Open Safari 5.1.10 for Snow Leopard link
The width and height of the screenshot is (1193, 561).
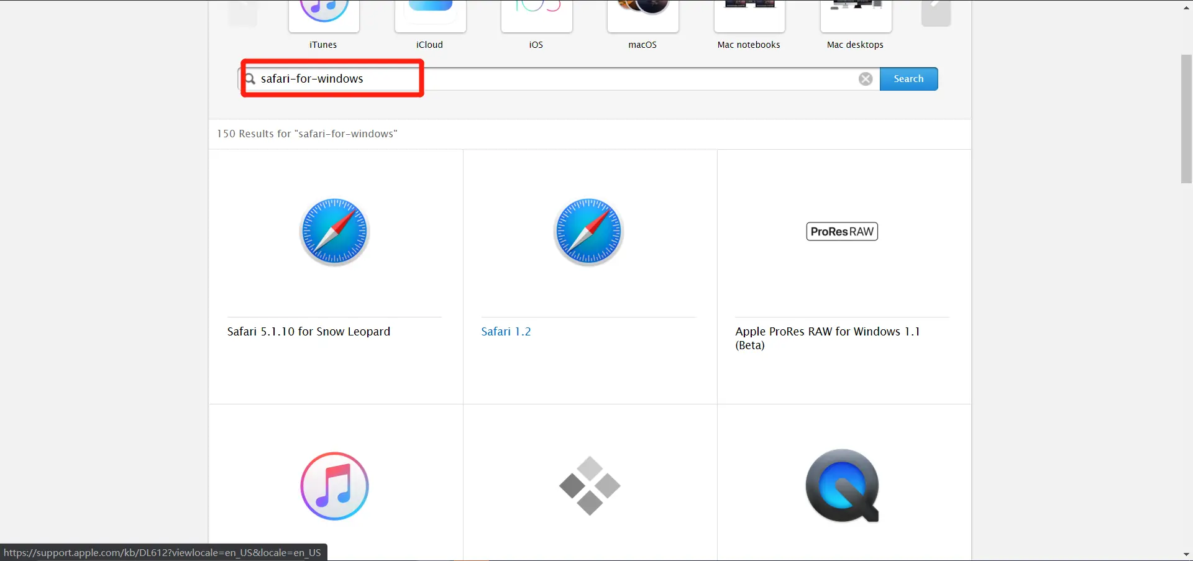(309, 332)
